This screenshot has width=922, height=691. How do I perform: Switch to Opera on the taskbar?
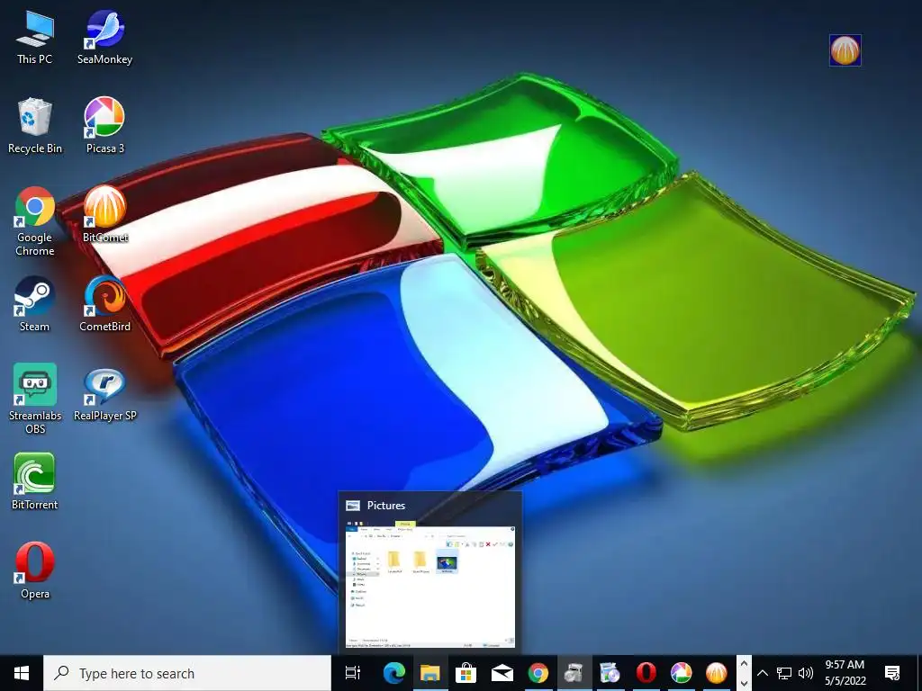(x=645, y=673)
